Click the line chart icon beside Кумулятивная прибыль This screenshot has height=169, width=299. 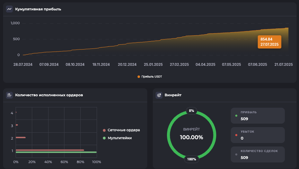point(9,9)
